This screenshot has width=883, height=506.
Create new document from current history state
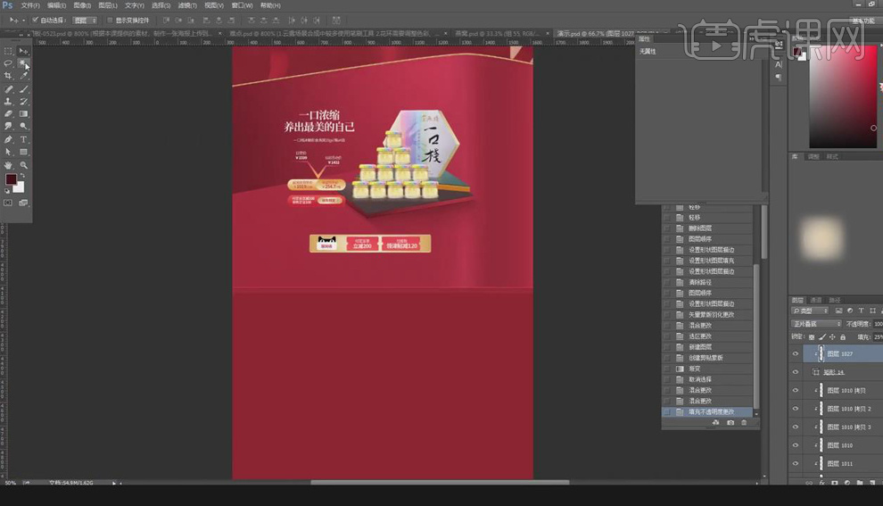(x=715, y=423)
